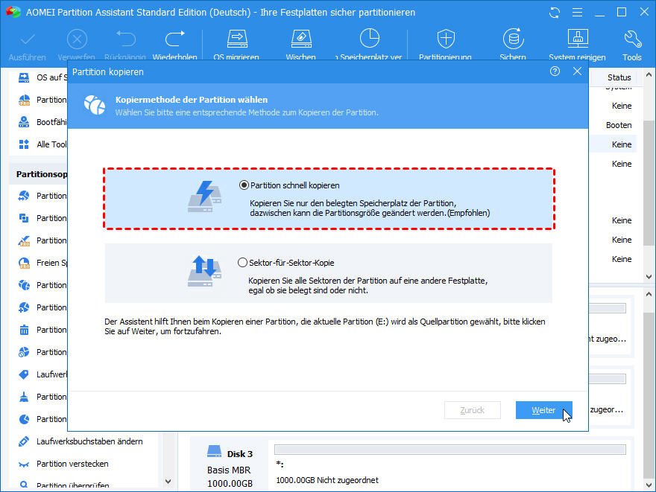Close the Partition kopieren dialog

point(577,71)
